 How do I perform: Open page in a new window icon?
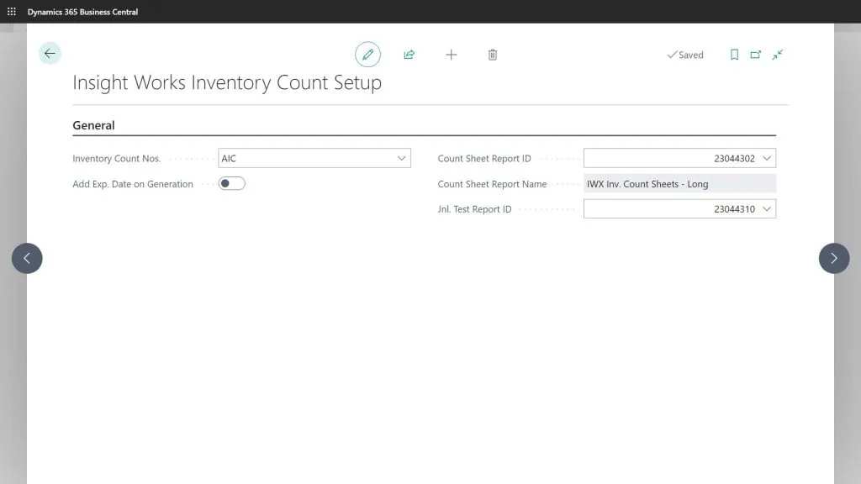pos(755,54)
